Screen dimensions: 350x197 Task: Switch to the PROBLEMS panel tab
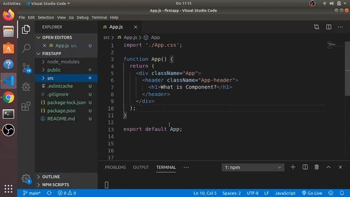(115, 167)
